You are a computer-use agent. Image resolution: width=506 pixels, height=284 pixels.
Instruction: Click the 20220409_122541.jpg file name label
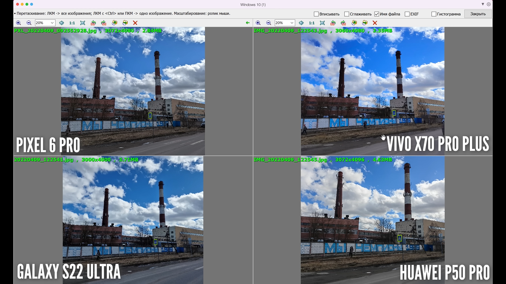tap(44, 160)
